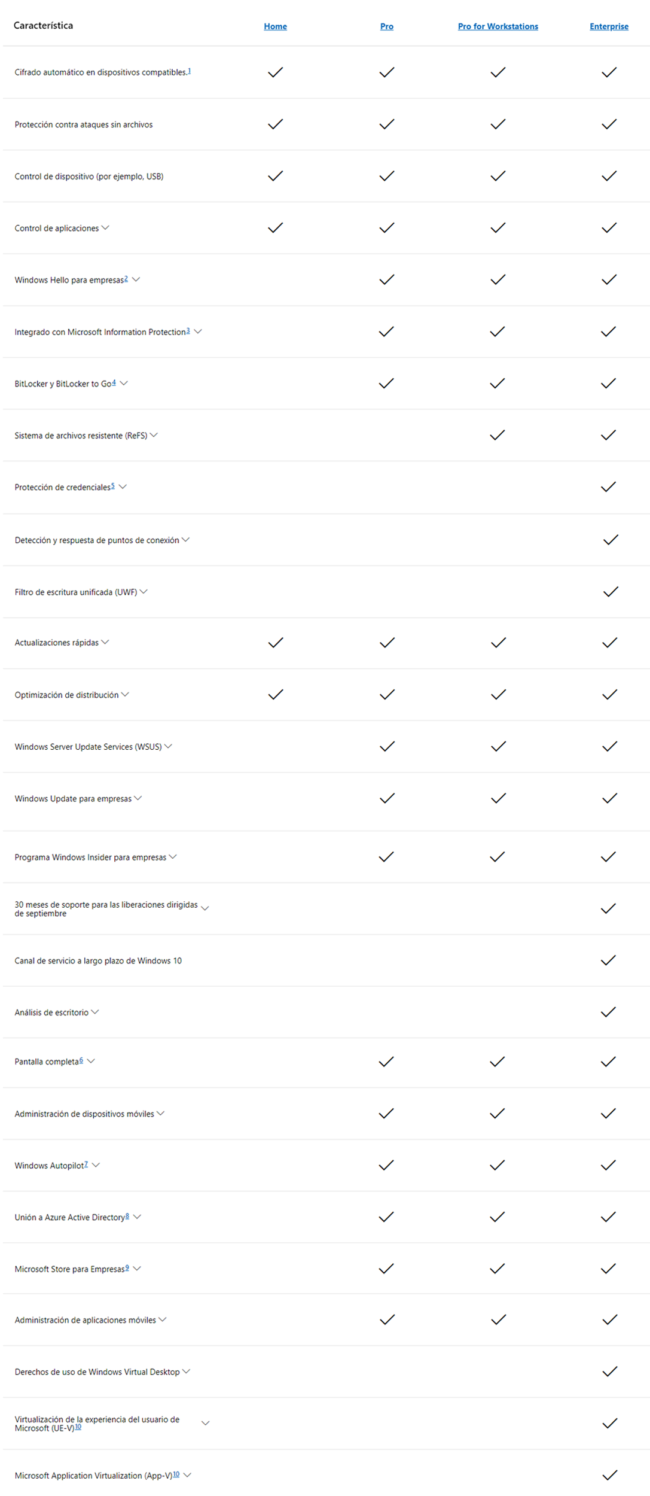The height and width of the screenshot is (1496, 650).
Task: Expand BitLocker y BitLocker to Go row
Action: 124,383
